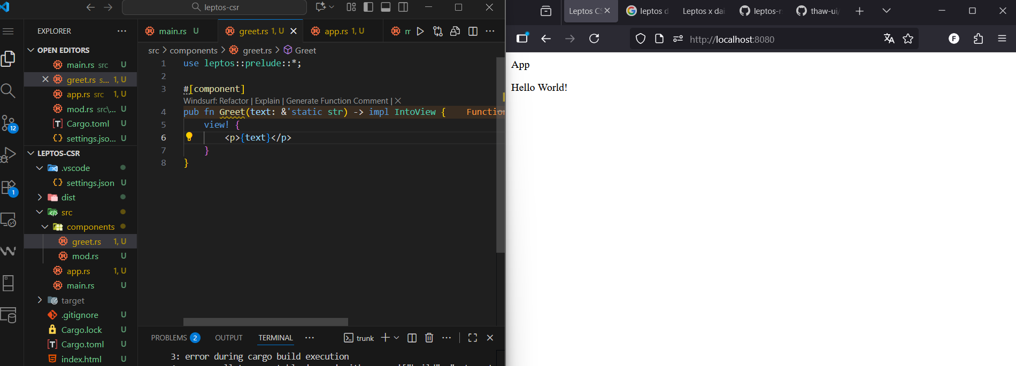1016x366 pixels.
Task: Open Cargo.lock in explorer tree
Action: coord(80,330)
